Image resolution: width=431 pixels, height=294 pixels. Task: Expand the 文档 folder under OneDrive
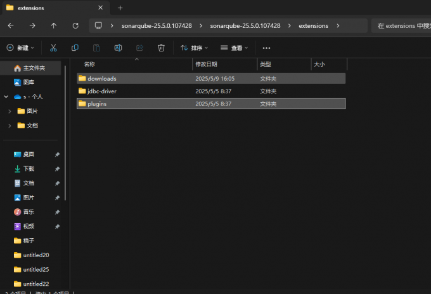[10, 126]
